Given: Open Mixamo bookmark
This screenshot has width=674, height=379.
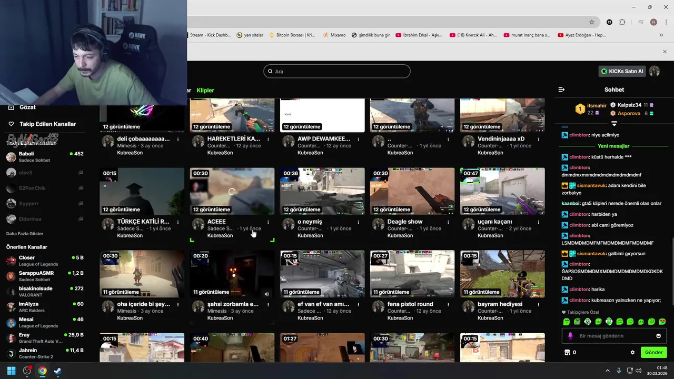Looking at the screenshot, I should (334, 35).
